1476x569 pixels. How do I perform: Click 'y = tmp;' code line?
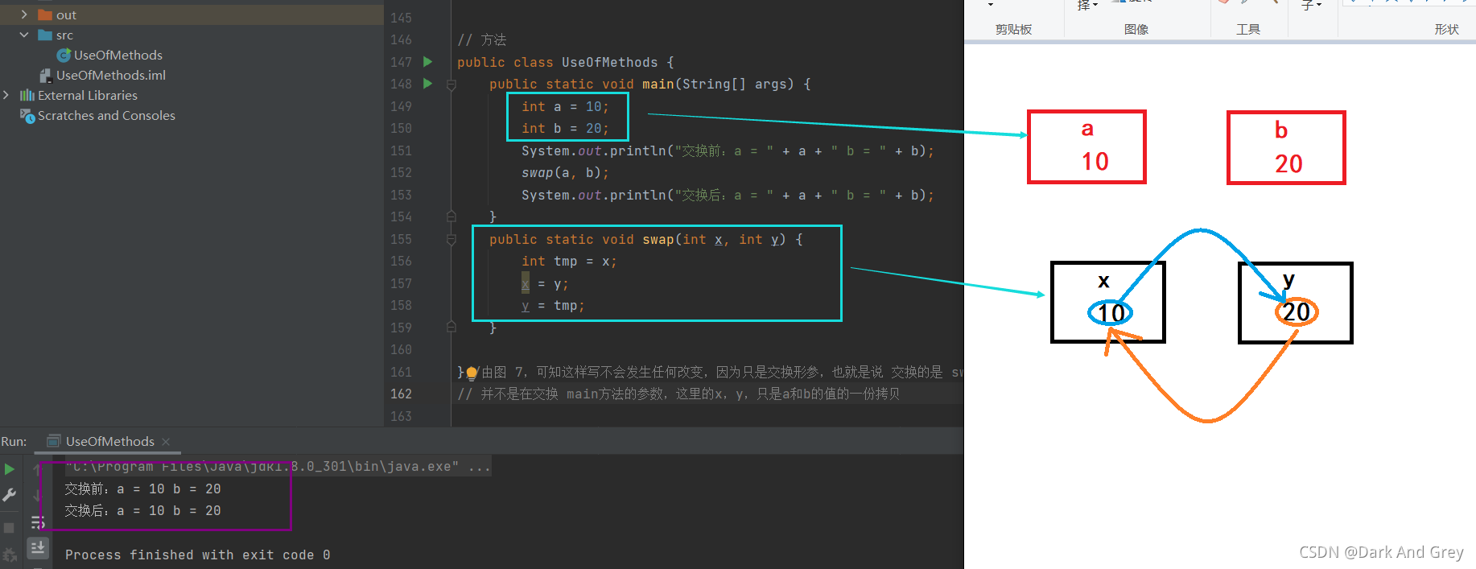tap(553, 305)
